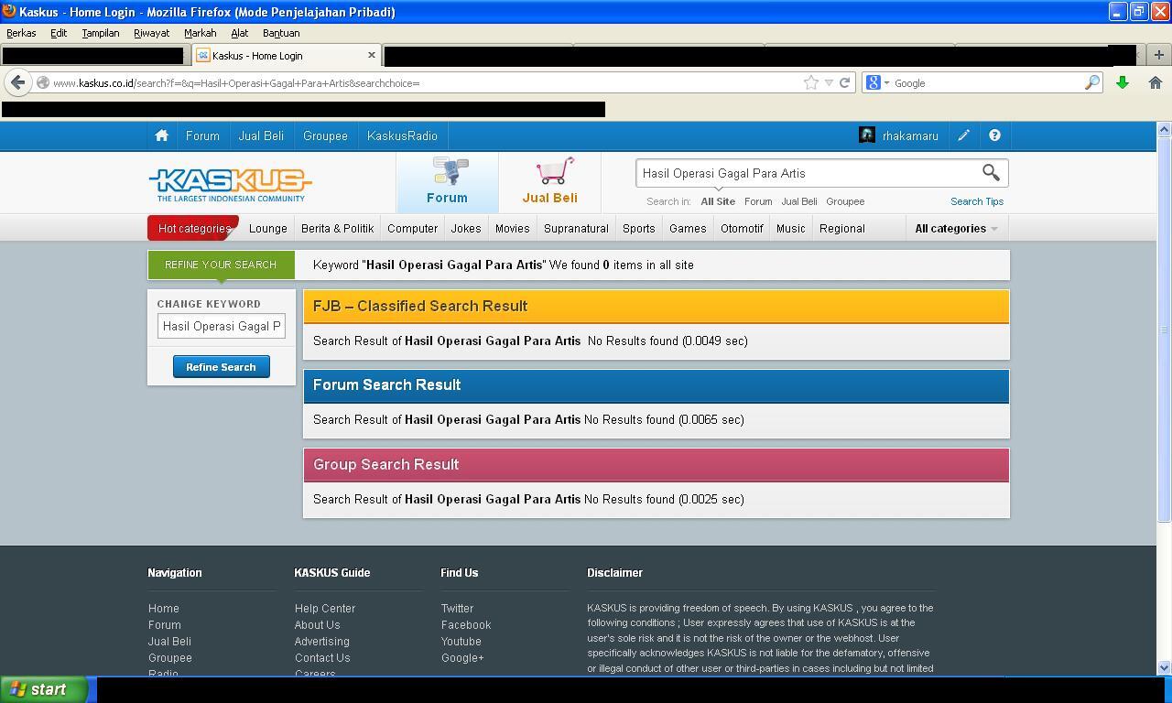Open the Riwayat menu
This screenshot has height=703, width=1172.
pyautogui.click(x=151, y=33)
